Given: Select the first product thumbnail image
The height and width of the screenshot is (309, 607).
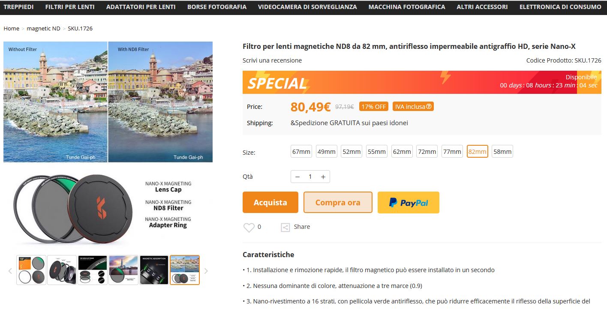Looking at the screenshot, I should (31, 270).
